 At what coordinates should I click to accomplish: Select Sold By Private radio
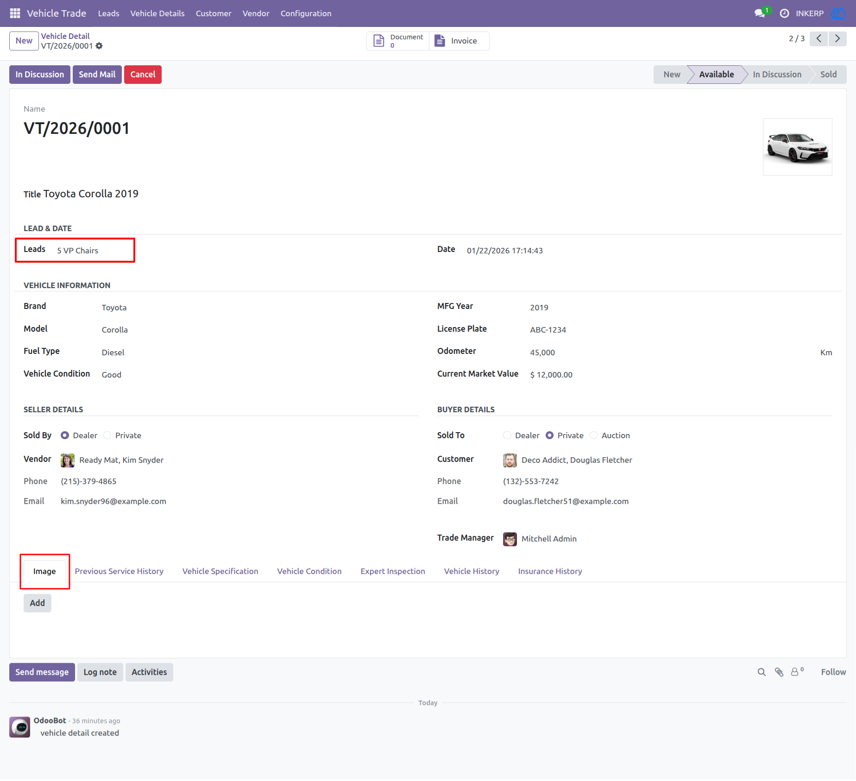107,435
